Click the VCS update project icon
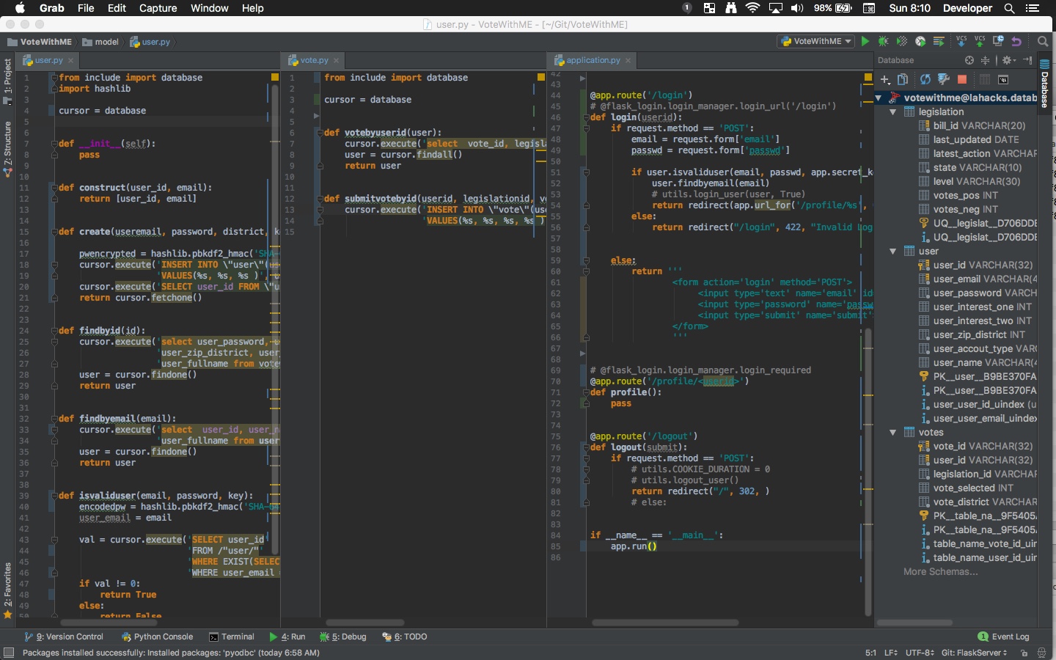Screen dimensions: 1056x660 point(961,41)
